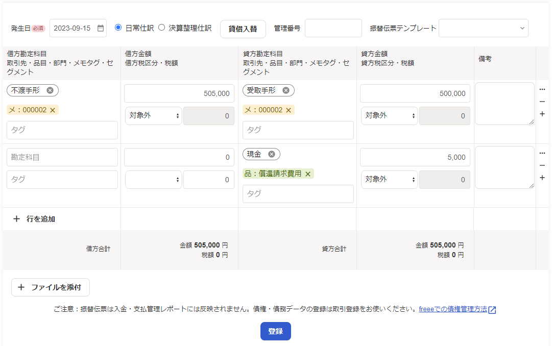The height and width of the screenshot is (346, 552).
Task: Click second row debit tax amount field
Action: pyautogui.click(x=209, y=180)
